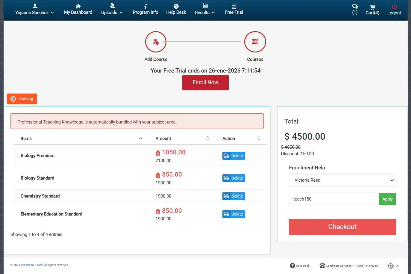Click the Elementary Education Standard item name
411x274 pixels.
click(x=51, y=214)
